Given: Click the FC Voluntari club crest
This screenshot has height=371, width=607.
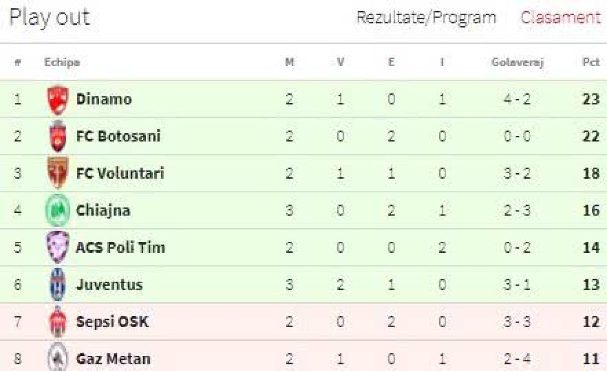Looking at the screenshot, I should pos(58,173).
